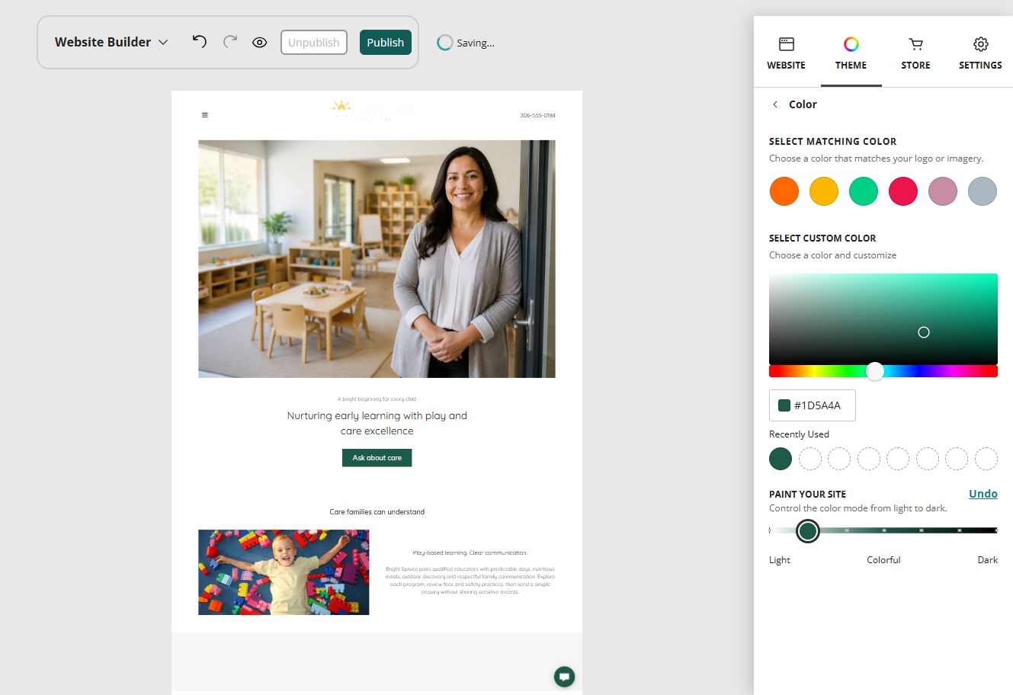Select the dark green recently used color

pyautogui.click(x=781, y=459)
